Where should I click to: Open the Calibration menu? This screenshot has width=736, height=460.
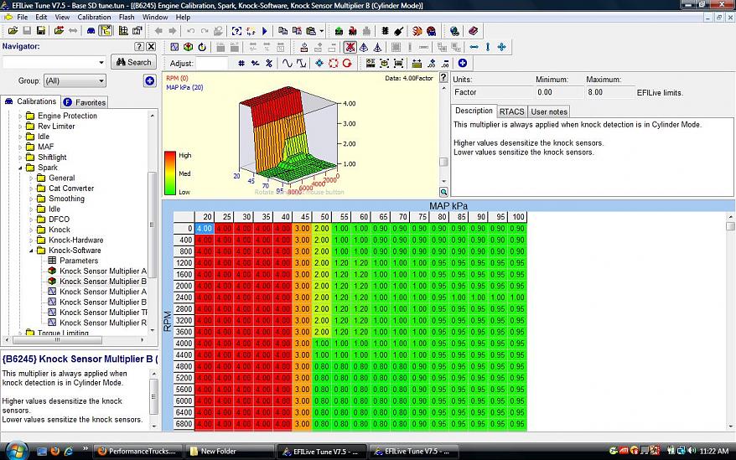tap(94, 17)
